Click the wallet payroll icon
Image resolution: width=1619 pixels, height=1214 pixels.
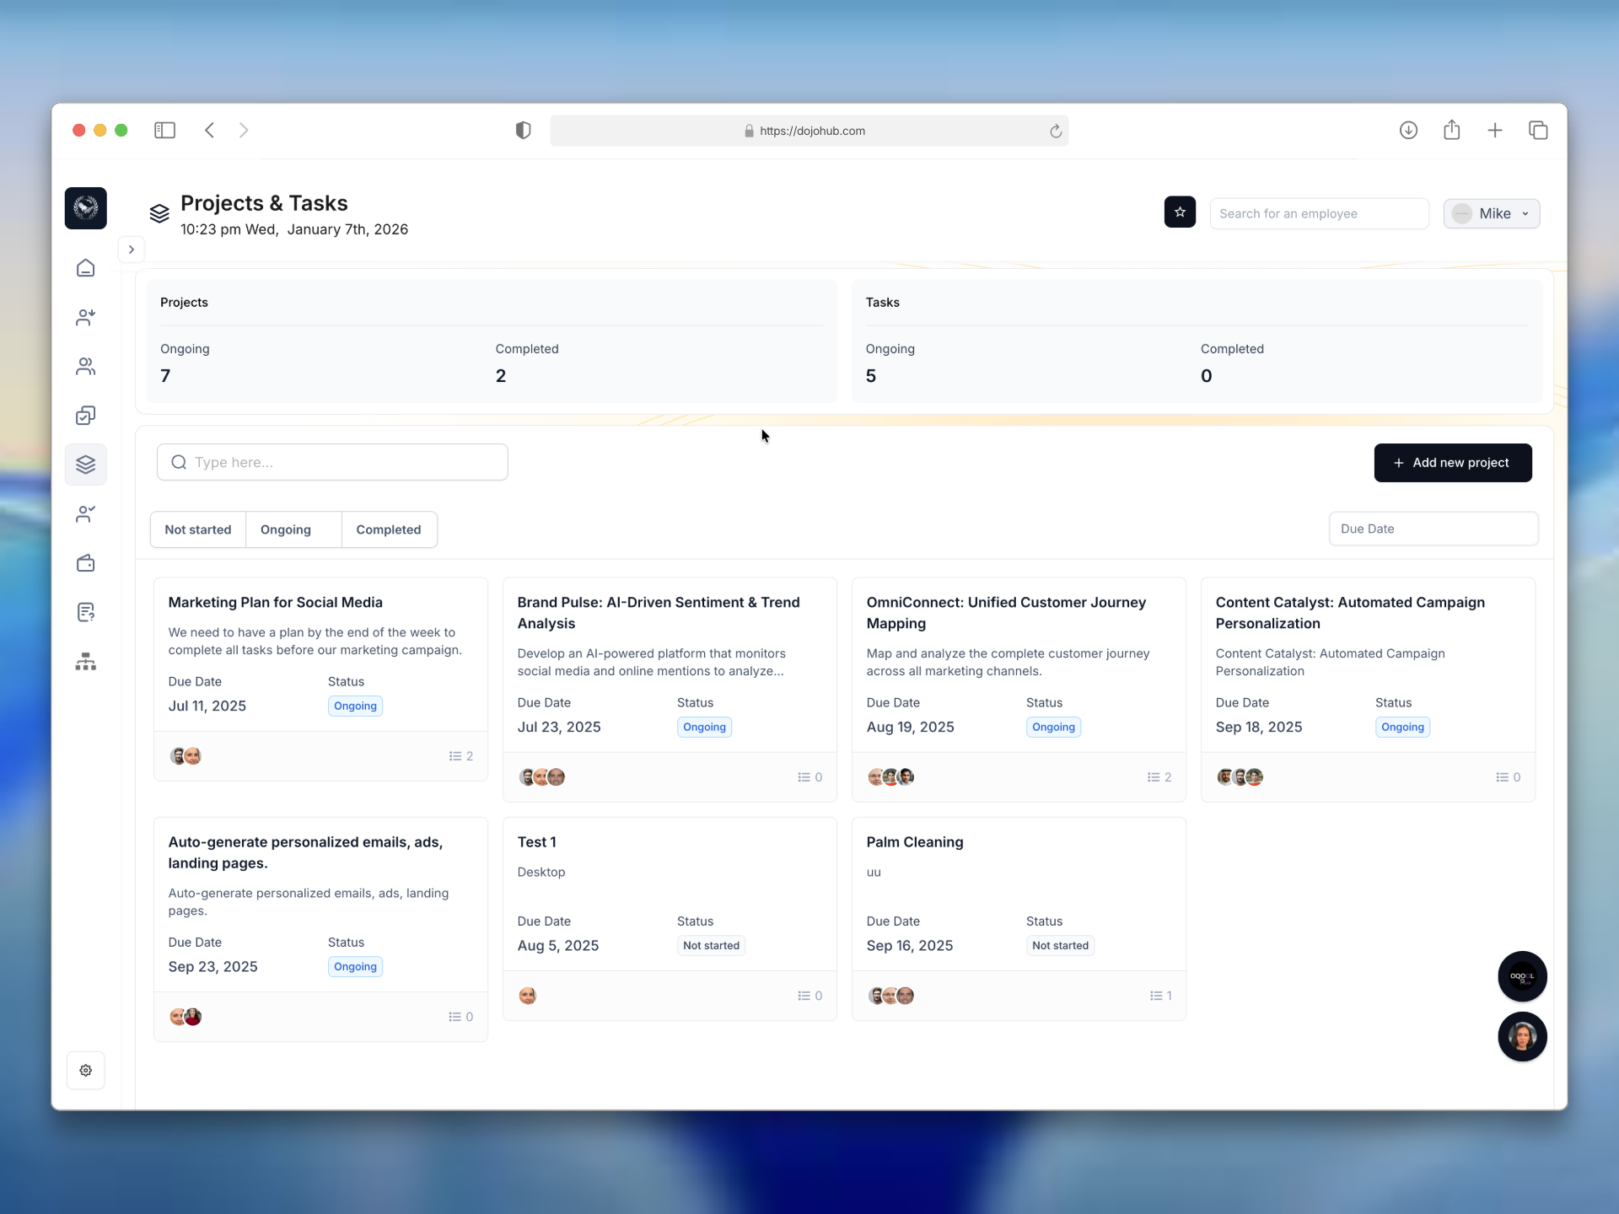tap(85, 563)
